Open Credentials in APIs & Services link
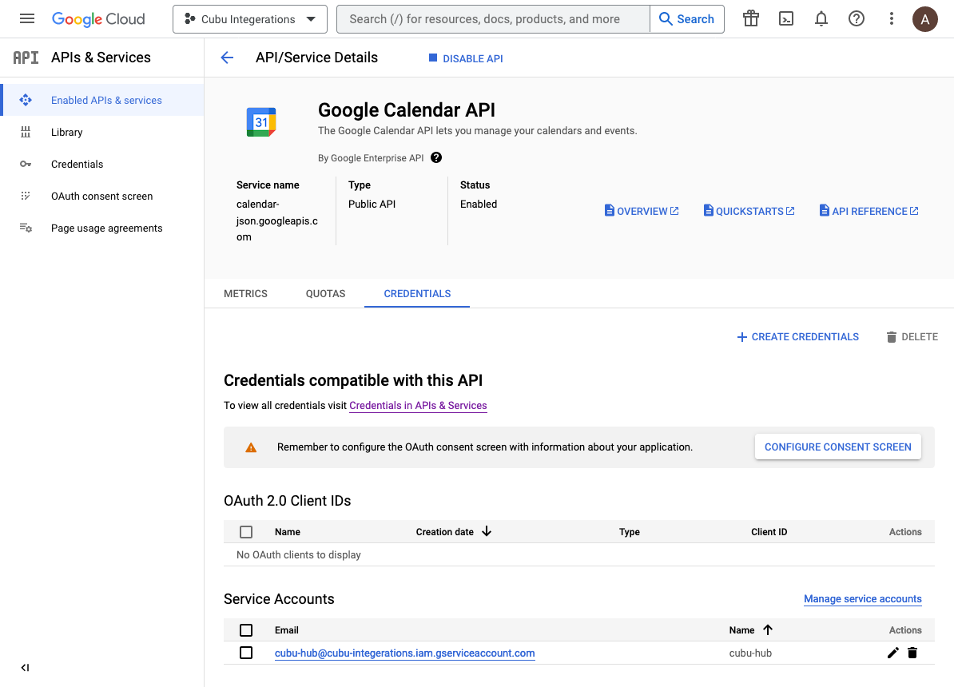This screenshot has height=687, width=954. coord(418,405)
